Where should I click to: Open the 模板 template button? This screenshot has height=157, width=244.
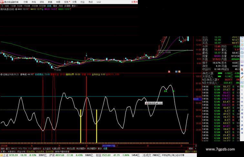[191, 149]
